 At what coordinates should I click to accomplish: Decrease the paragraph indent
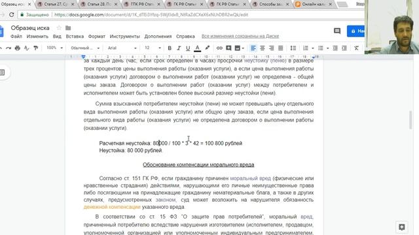click(x=335, y=48)
